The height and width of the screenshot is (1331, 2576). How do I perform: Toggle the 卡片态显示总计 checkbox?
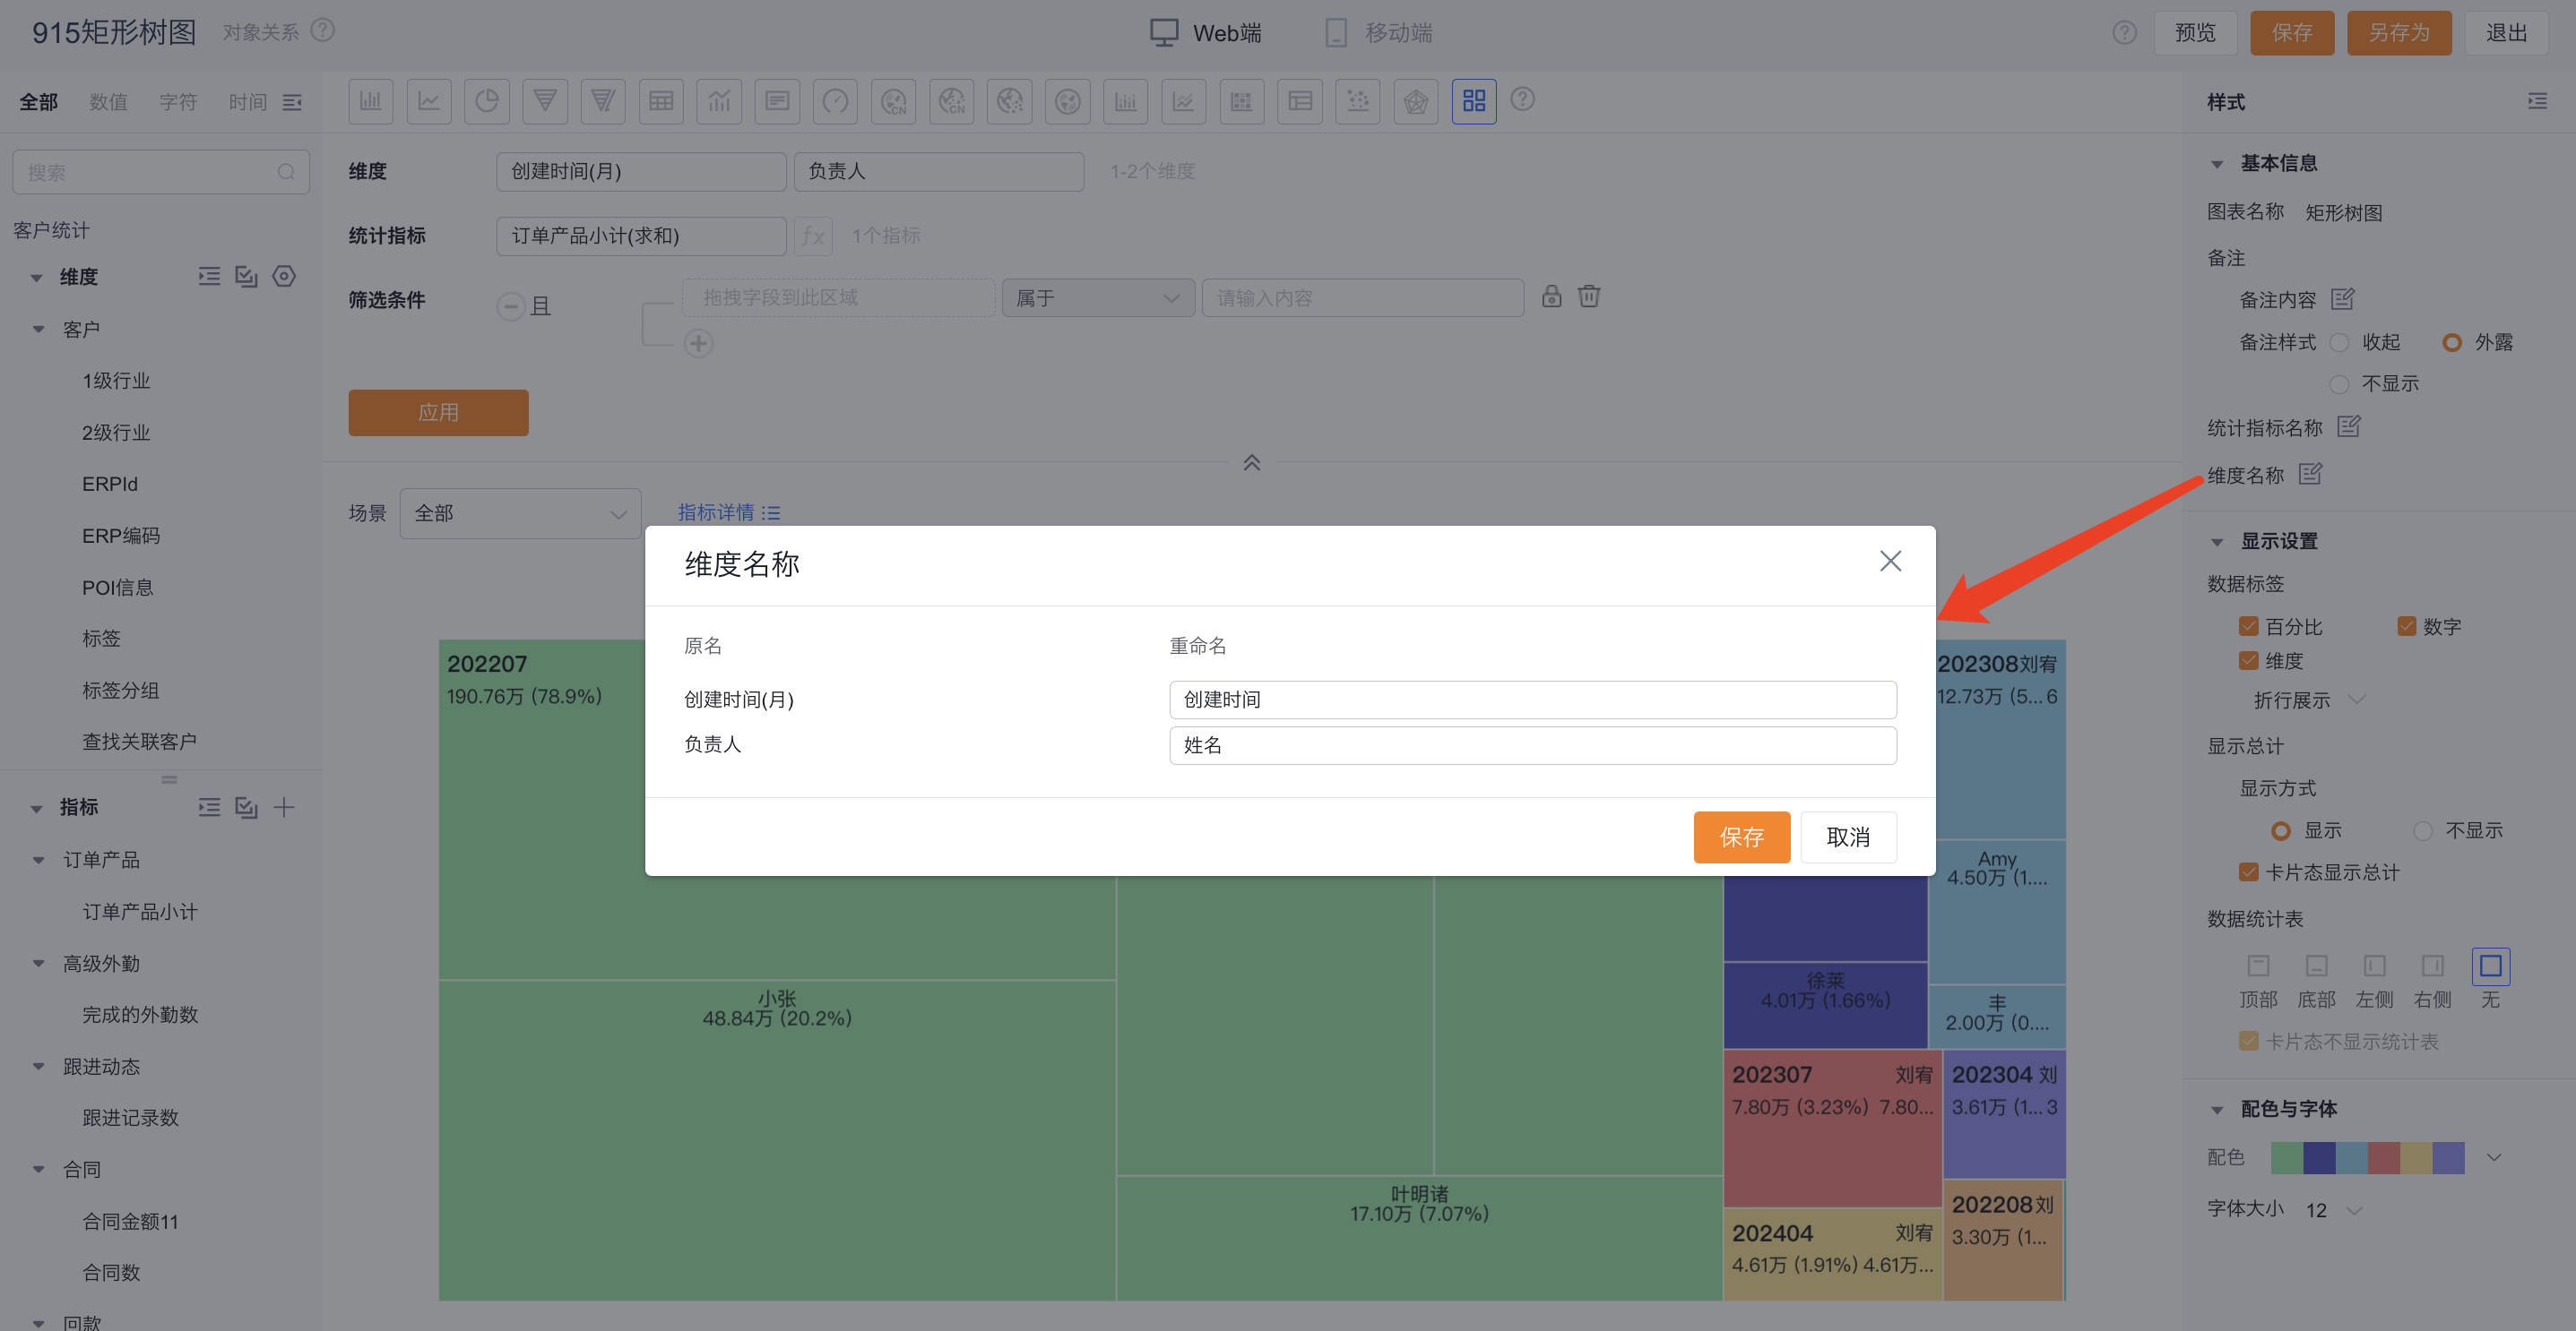[x=2249, y=872]
